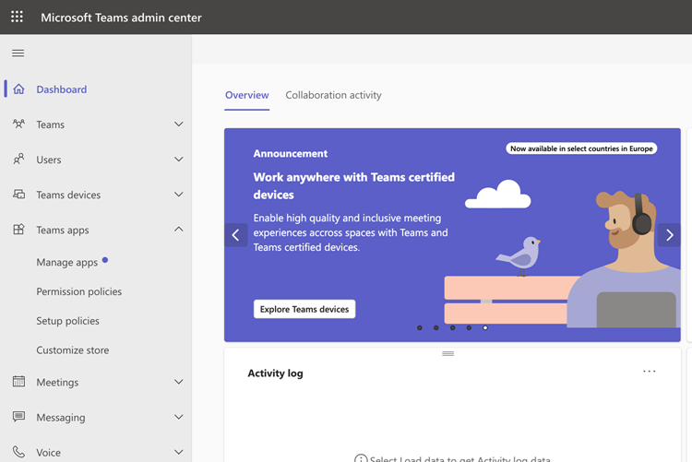
Task: Expand the Users section chevron
Action: click(178, 160)
